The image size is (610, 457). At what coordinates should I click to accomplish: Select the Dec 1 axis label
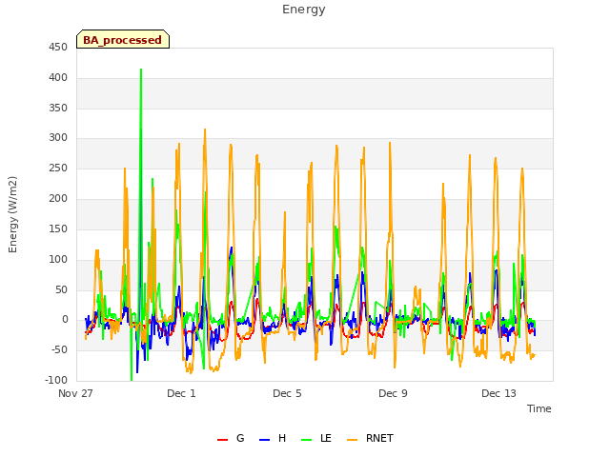(x=181, y=393)
